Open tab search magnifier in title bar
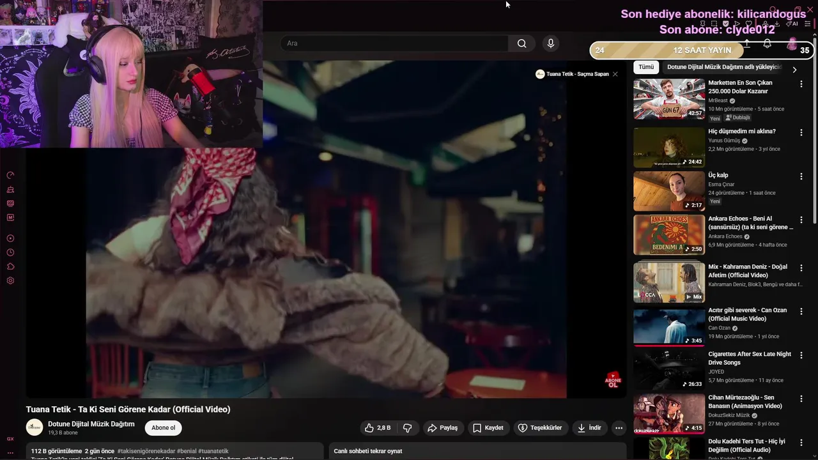This screenshot has width=818, height=460. 773,9
